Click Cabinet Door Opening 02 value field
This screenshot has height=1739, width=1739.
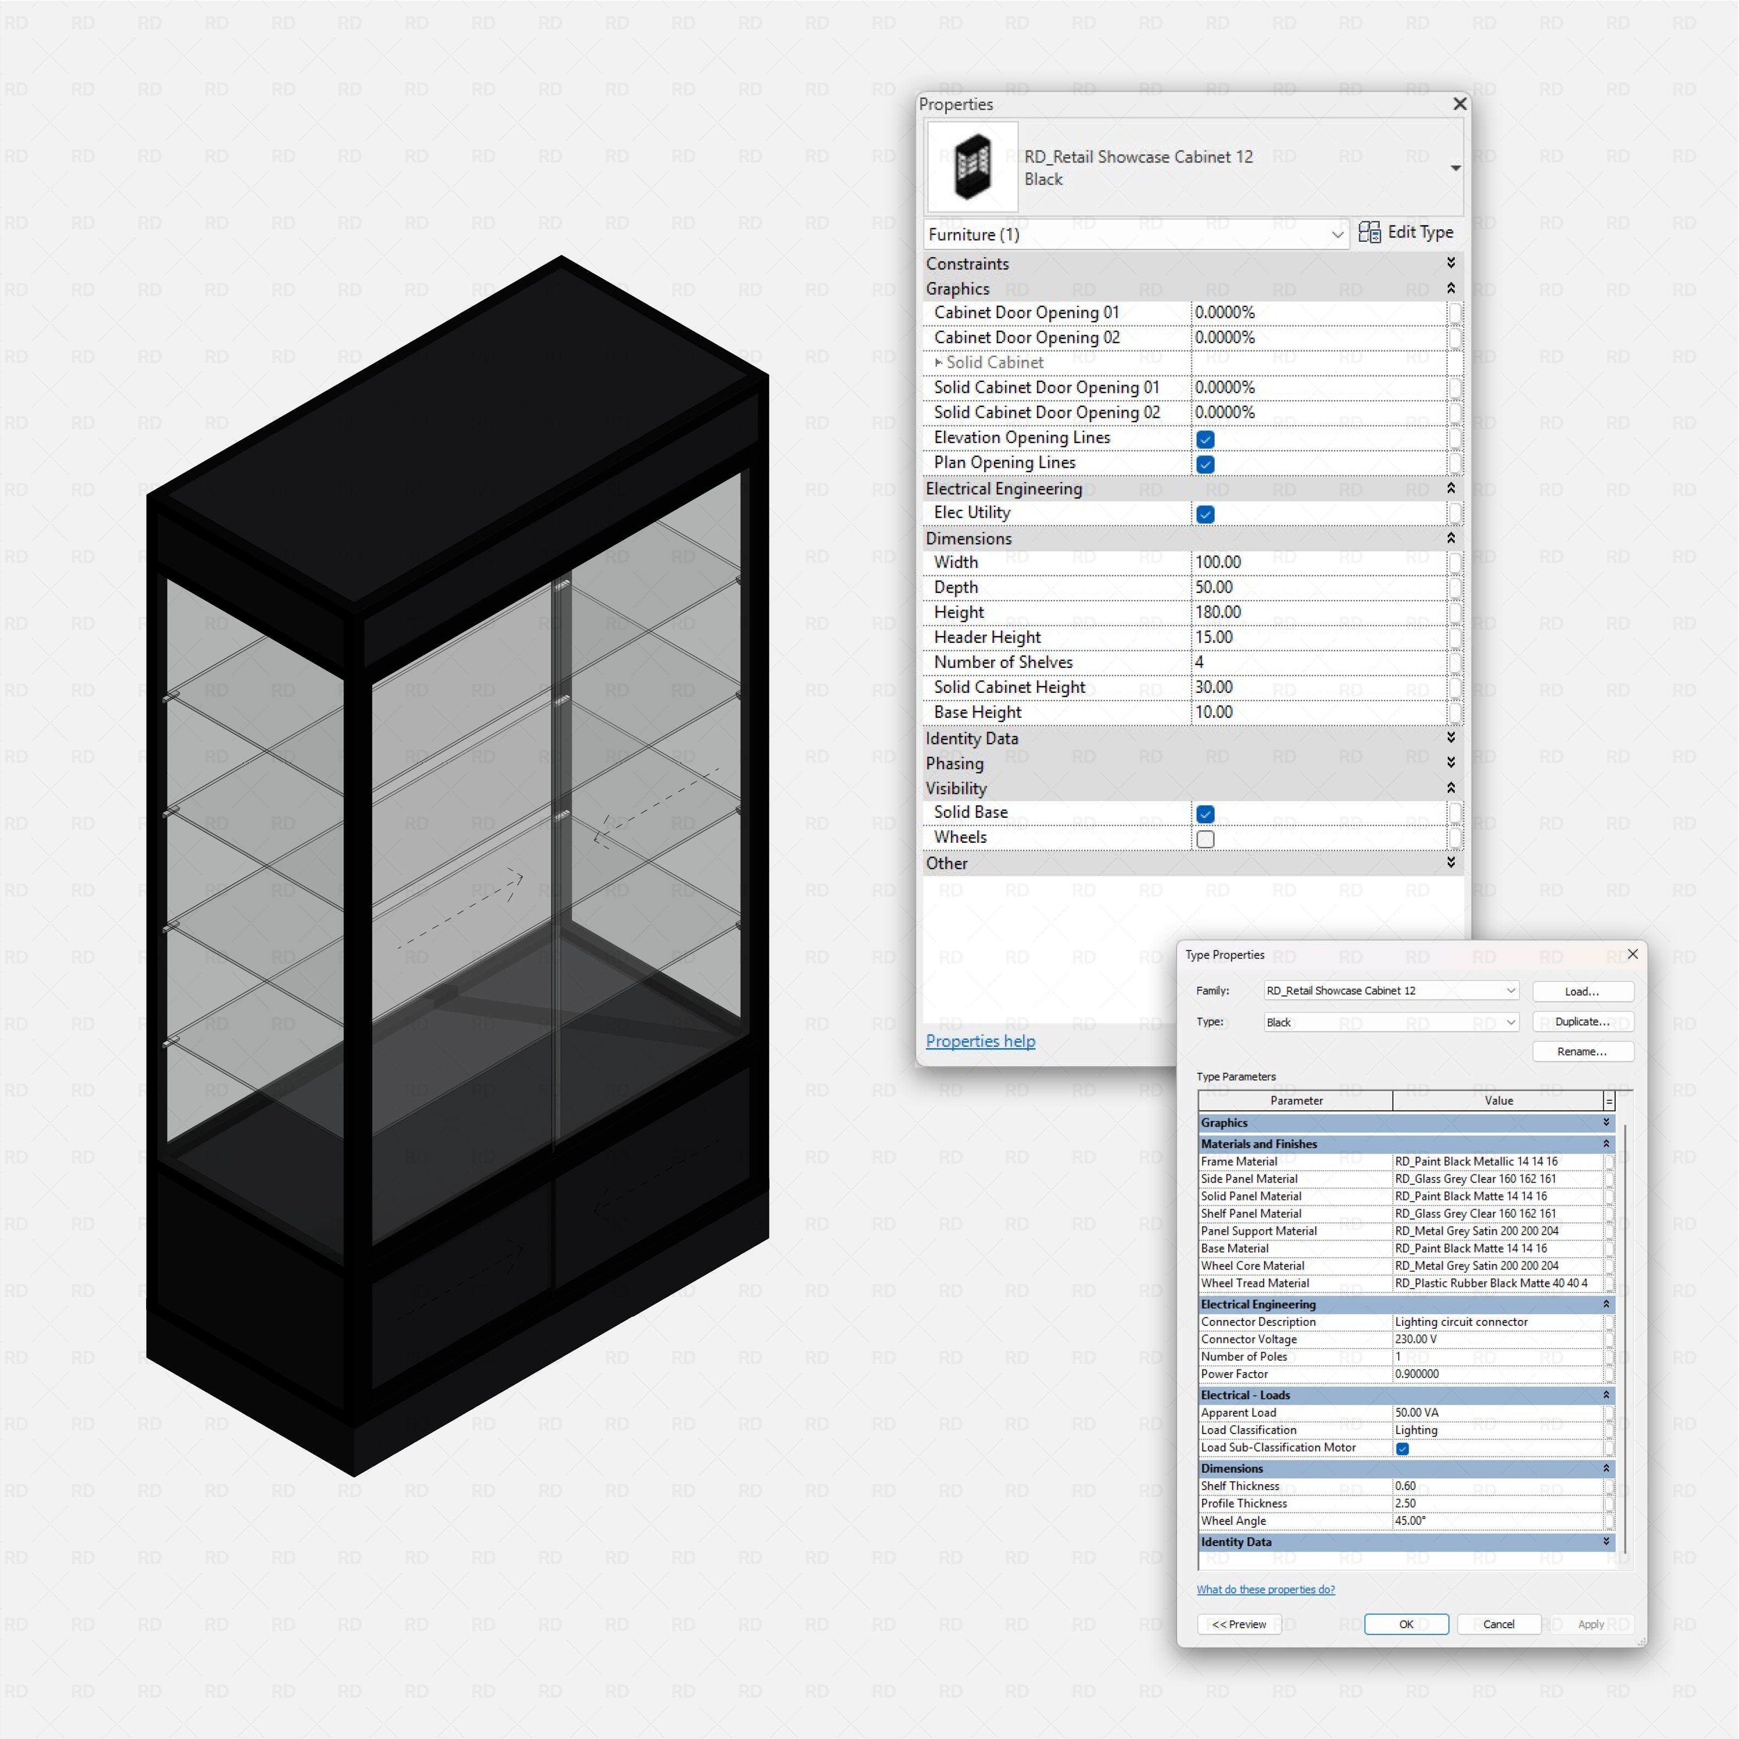(x=1319, y=337)
